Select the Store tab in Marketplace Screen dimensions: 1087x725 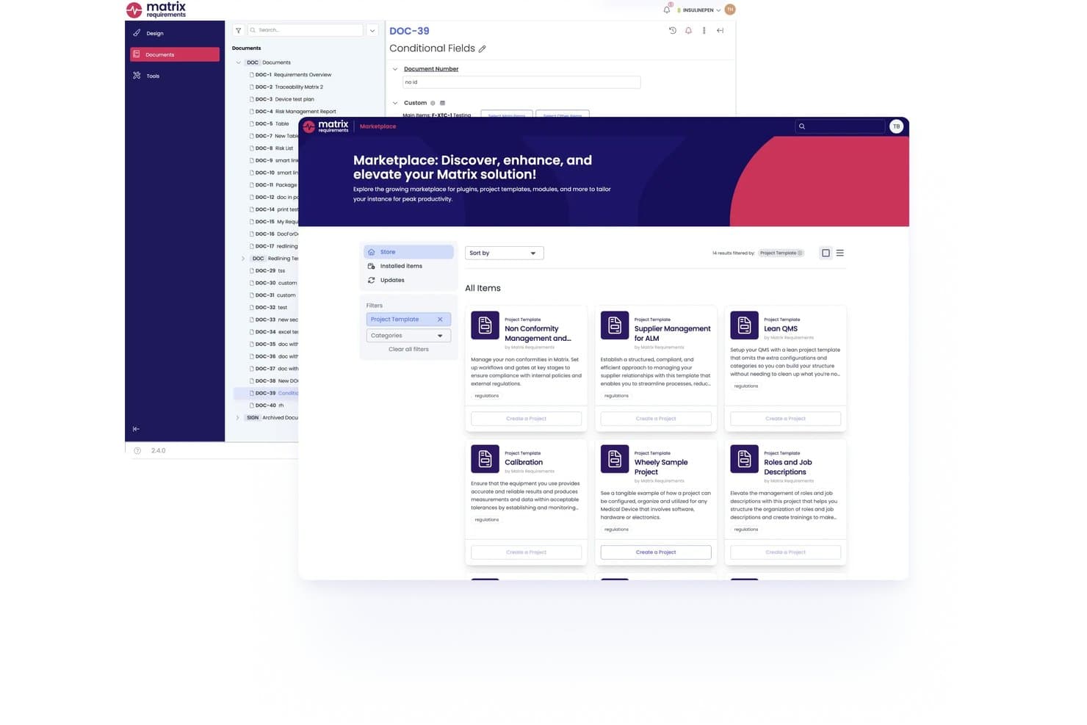pos(408,252)
